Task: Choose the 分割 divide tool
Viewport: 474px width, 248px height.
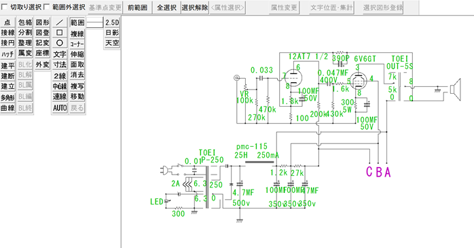Action: 25,33
